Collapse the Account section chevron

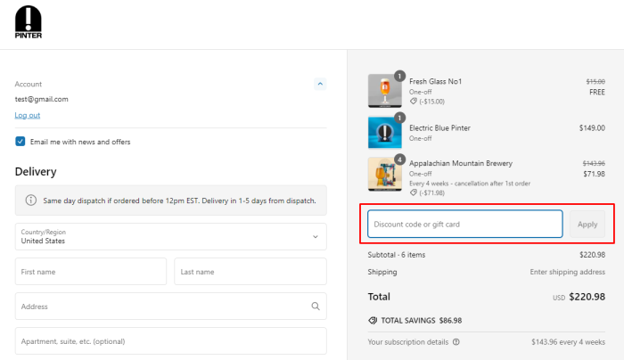(x=320, y=84)
